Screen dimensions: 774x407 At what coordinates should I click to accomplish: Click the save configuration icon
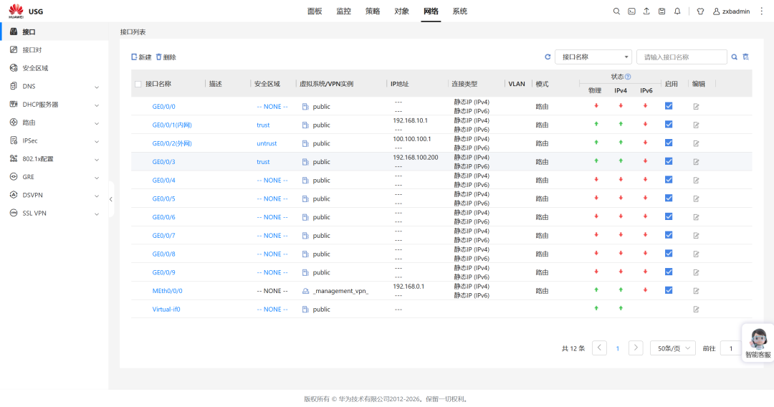pyautogui.click(x=662, y=11)
